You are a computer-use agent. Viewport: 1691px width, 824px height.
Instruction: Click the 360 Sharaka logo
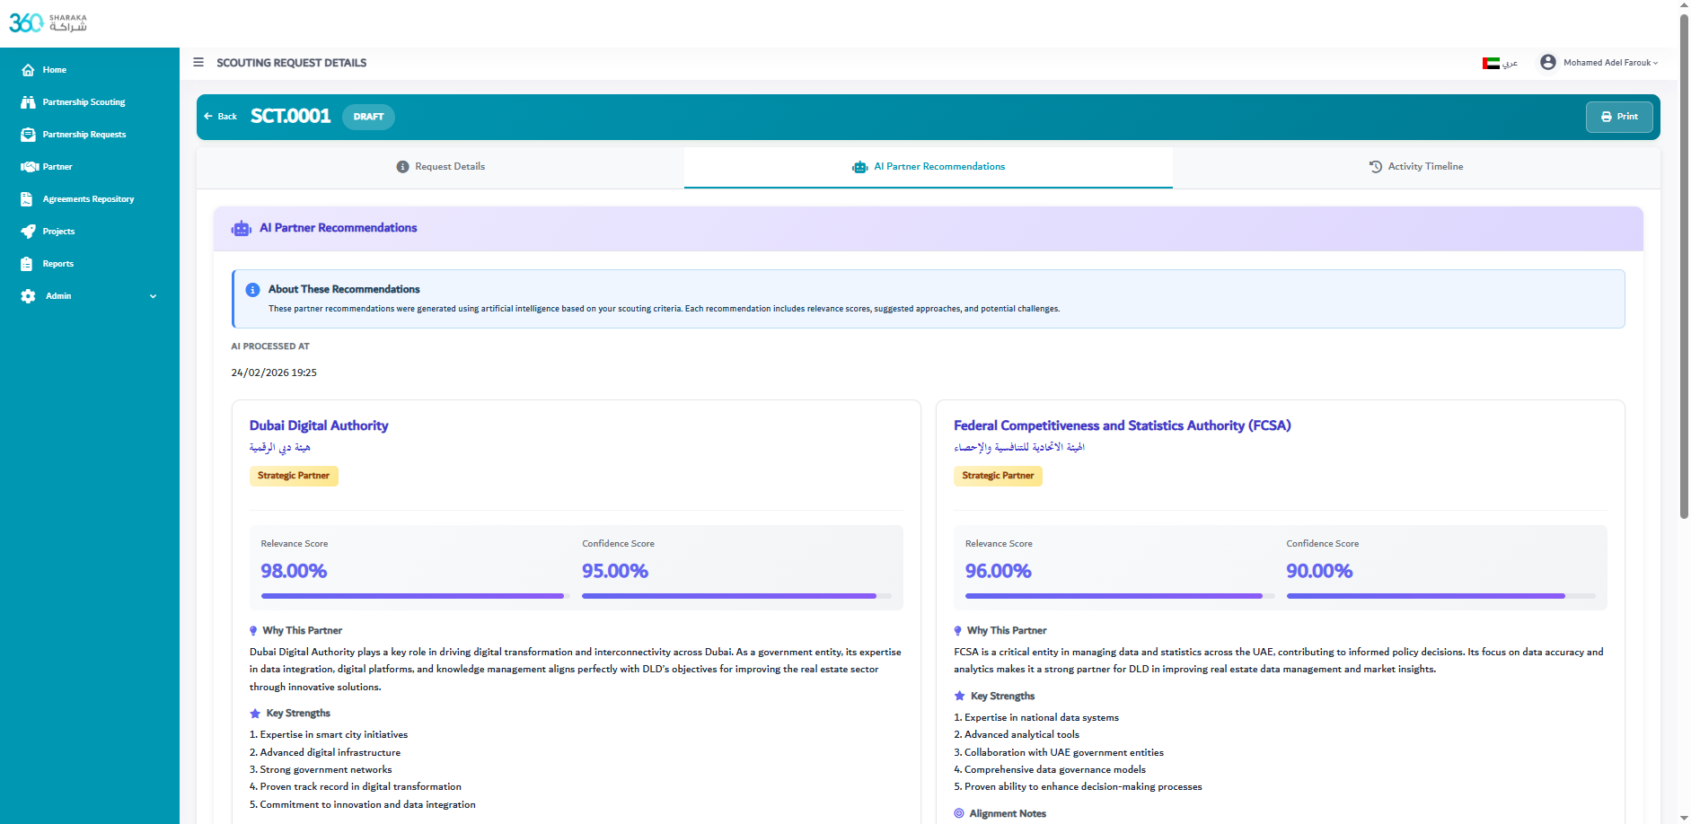click(x=48, y=22)
